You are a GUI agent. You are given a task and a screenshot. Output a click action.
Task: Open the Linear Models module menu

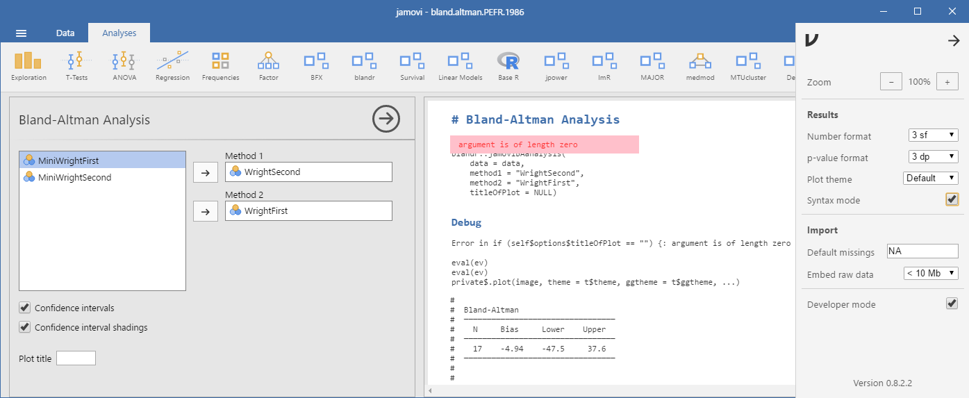460,67
